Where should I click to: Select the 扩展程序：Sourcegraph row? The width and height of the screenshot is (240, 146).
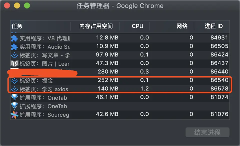click(120, 114)
